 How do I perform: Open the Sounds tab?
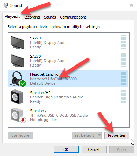[50, 17]
